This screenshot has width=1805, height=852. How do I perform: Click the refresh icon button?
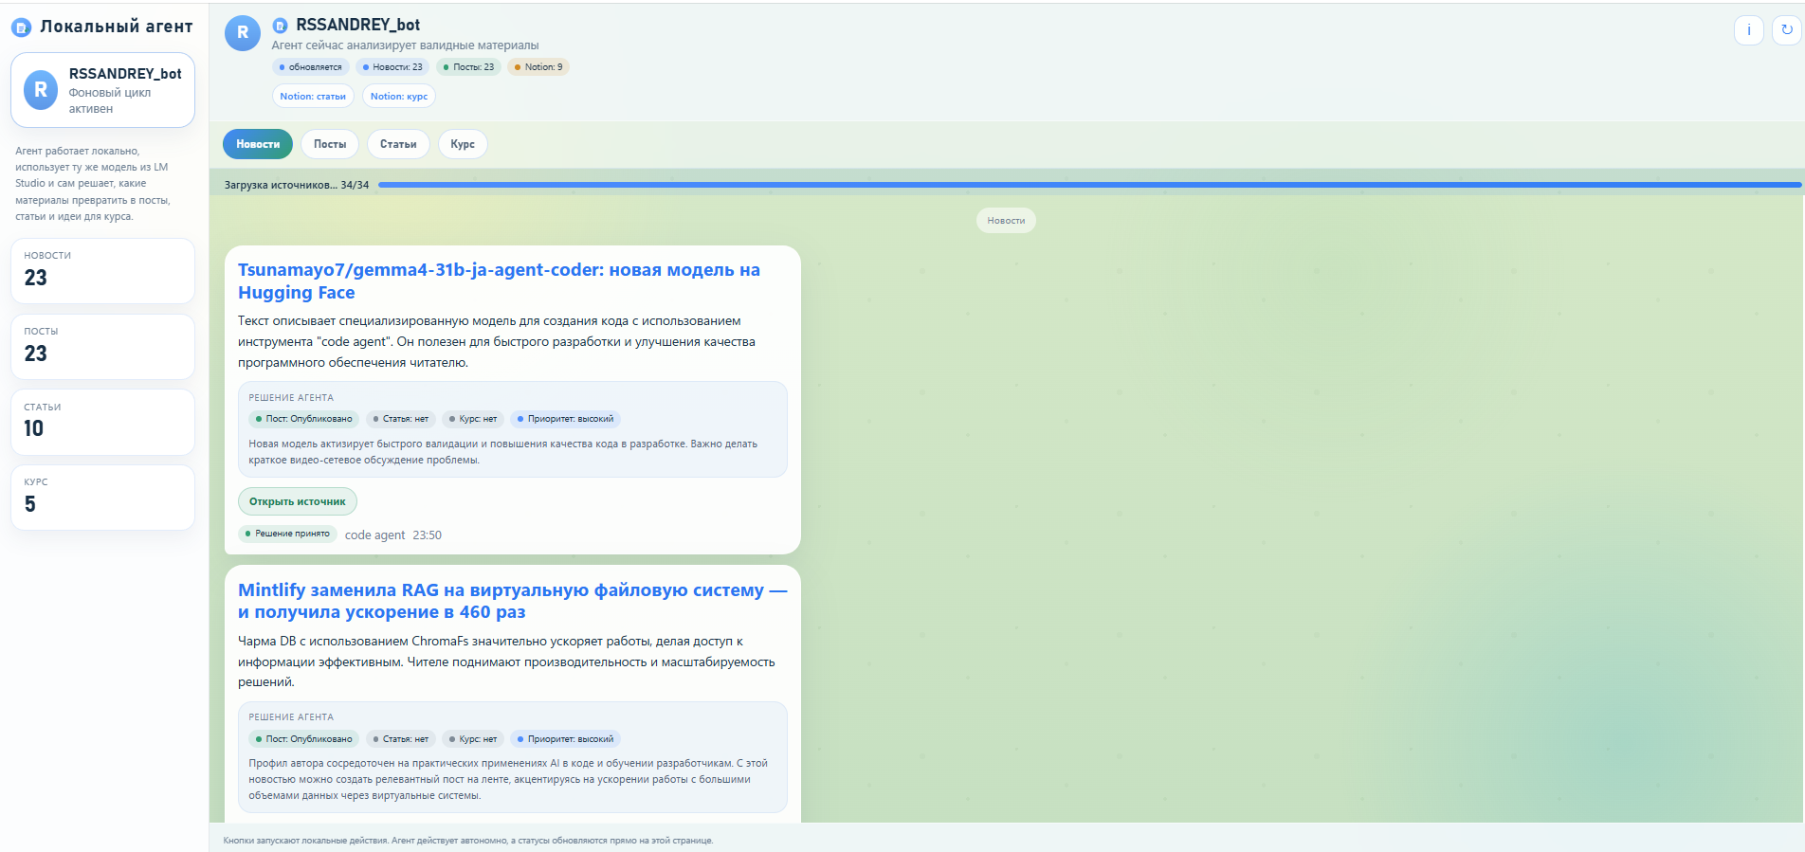click(1786, 30)
